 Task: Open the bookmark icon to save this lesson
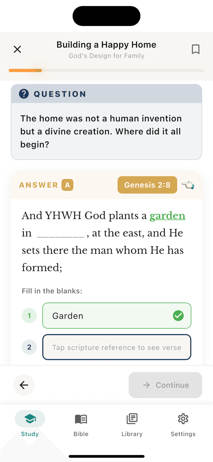pyautogui.click(x=196, y=49)
